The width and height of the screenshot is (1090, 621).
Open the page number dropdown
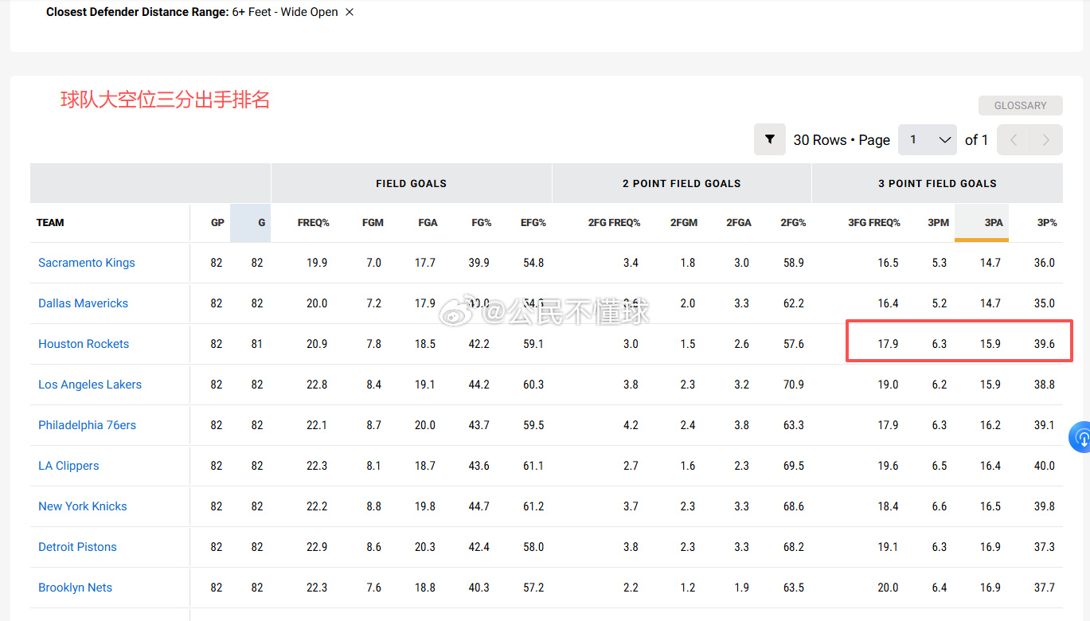click(928, 140)
